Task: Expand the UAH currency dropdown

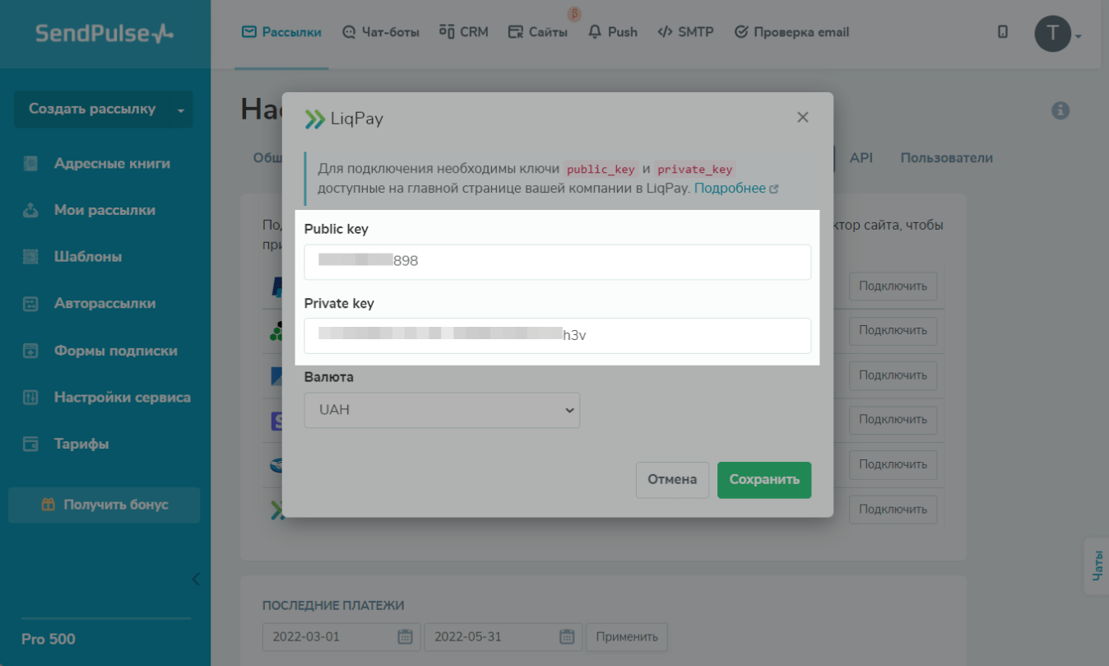Action: click(x=442, y=410)
